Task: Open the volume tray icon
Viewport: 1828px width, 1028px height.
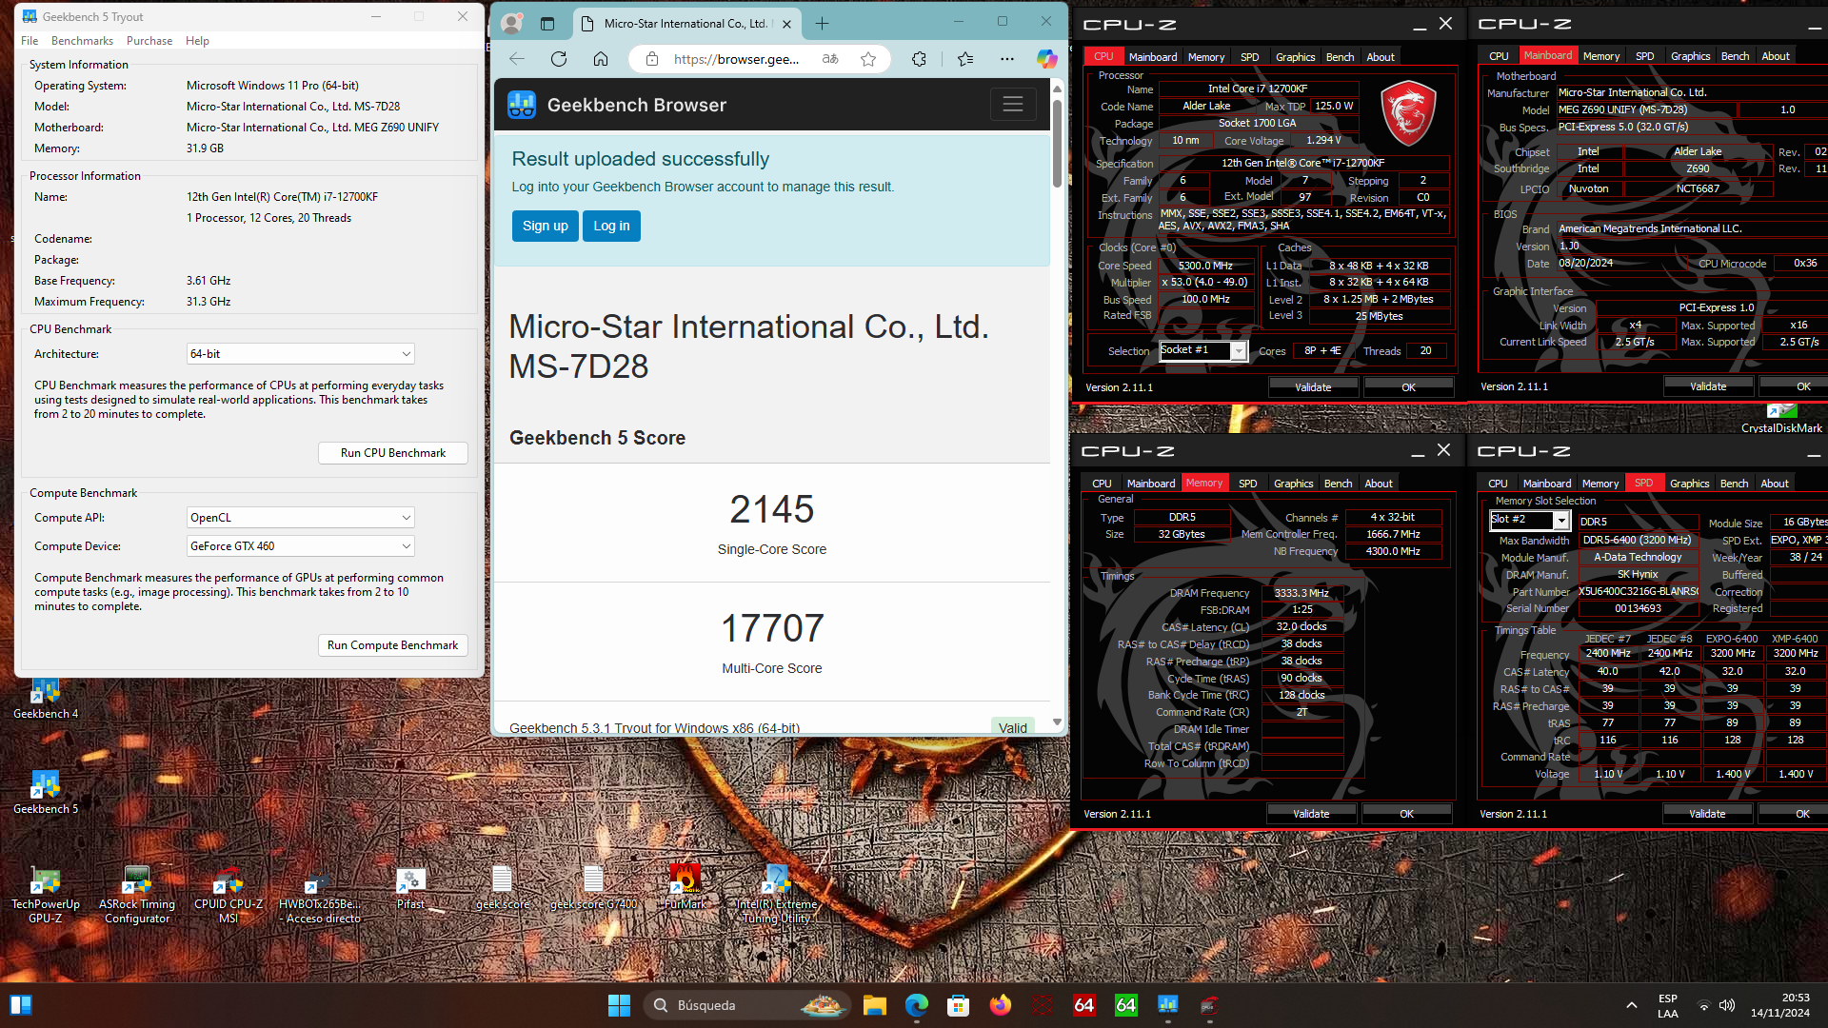Action: (x=1727, y=1005)
